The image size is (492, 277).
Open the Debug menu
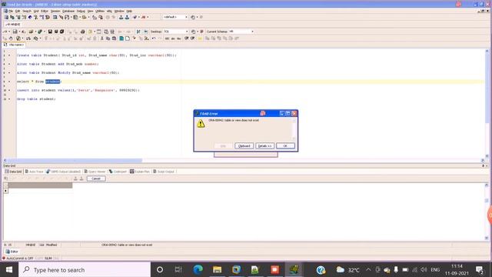pos(81,11)
